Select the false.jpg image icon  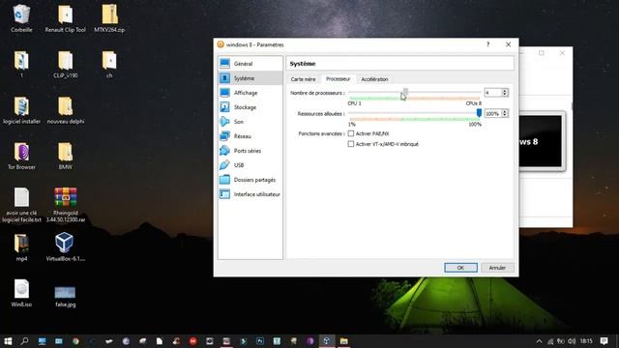[x=65, y=296]
